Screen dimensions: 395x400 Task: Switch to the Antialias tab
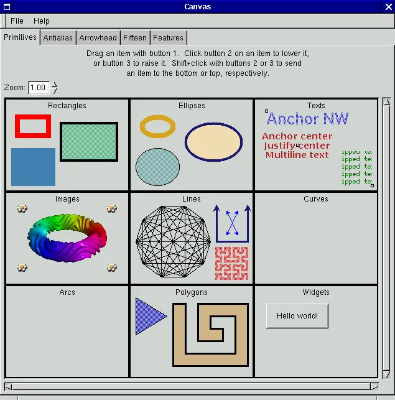click(58, 38)
